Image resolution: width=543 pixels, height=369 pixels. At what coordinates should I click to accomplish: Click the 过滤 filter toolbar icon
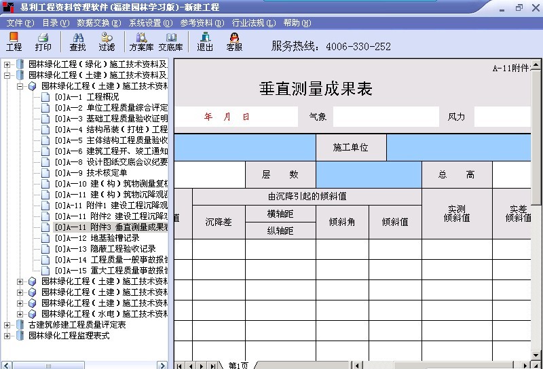click(107, 41)
